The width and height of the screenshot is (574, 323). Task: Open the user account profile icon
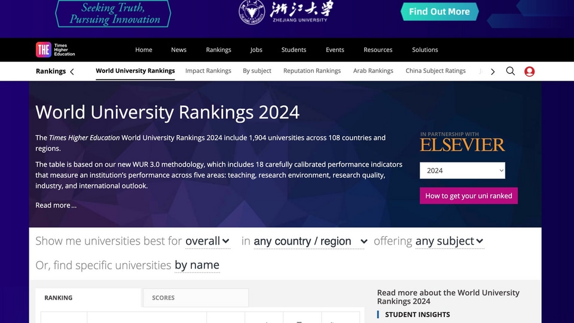click(x=529, y=71)
